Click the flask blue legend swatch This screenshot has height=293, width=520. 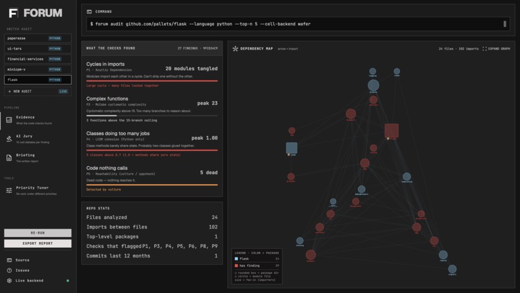[x=237, y=259]
